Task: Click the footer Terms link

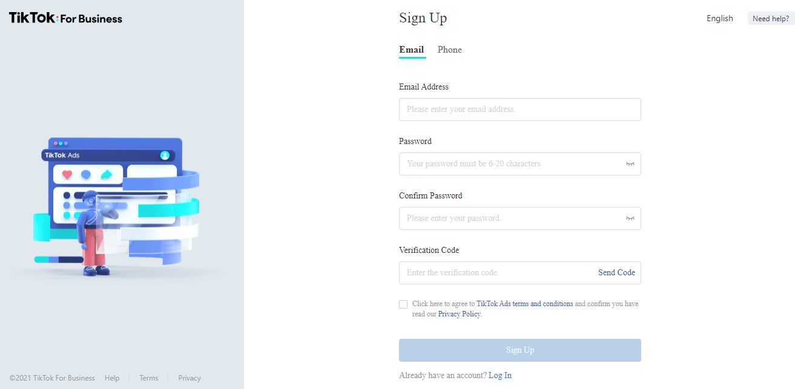Action: tap(149, 378)
